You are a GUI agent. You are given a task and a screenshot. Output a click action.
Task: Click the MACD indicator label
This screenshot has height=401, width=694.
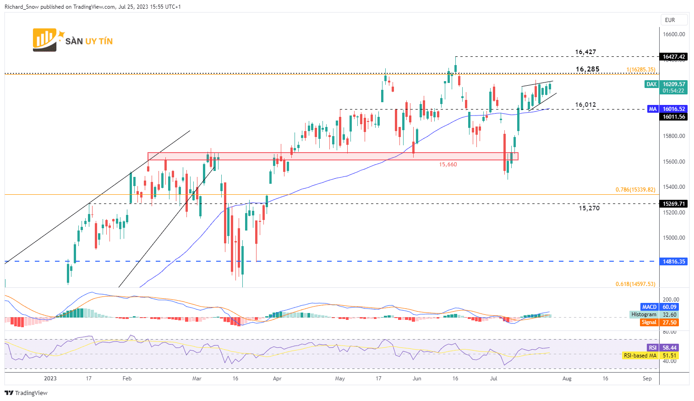pos(650,307)
